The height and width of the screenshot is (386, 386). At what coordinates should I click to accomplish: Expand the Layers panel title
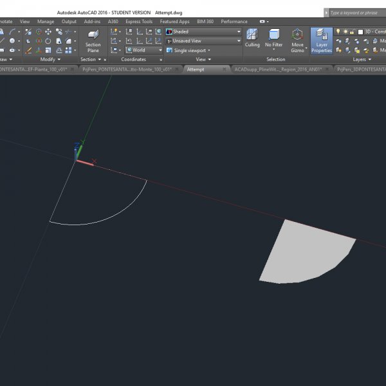point(360,59)
